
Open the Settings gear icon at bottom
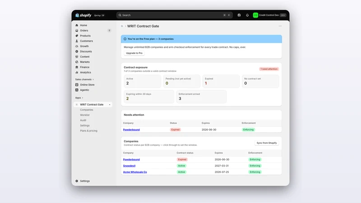[77, 181]
